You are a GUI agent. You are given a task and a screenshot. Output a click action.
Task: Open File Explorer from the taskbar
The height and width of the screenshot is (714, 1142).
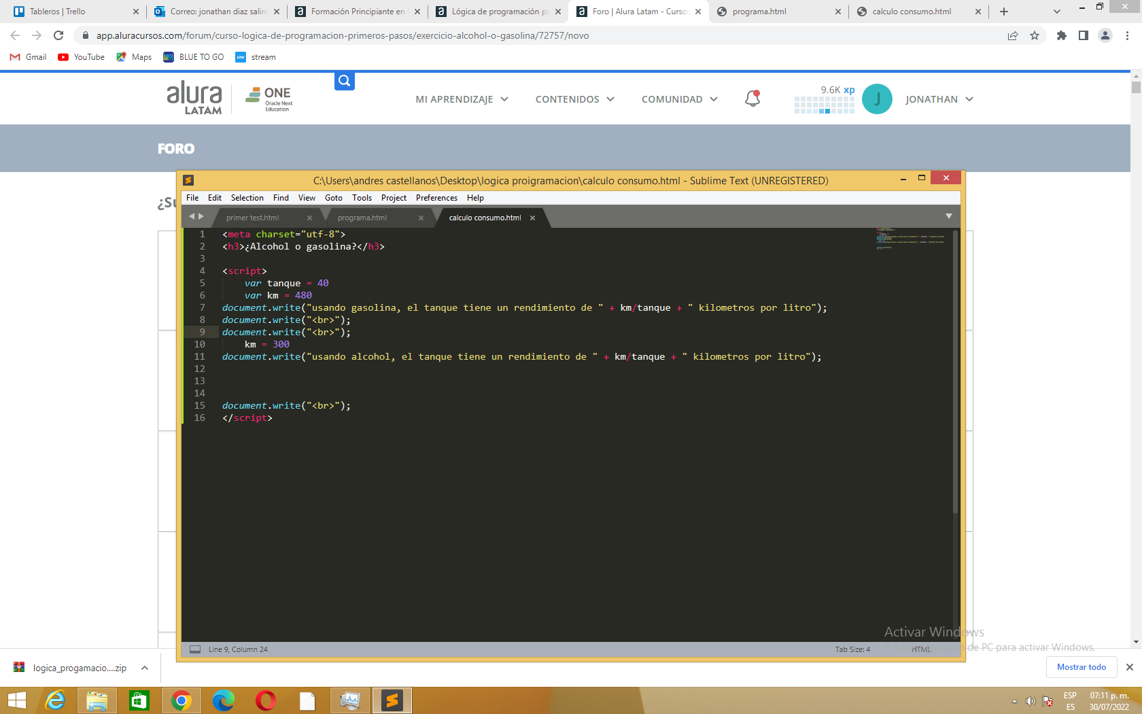point(97,700)
